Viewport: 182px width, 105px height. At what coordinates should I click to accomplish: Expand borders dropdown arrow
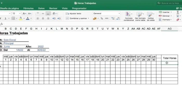pyautogui.click(x=17, y=18)
